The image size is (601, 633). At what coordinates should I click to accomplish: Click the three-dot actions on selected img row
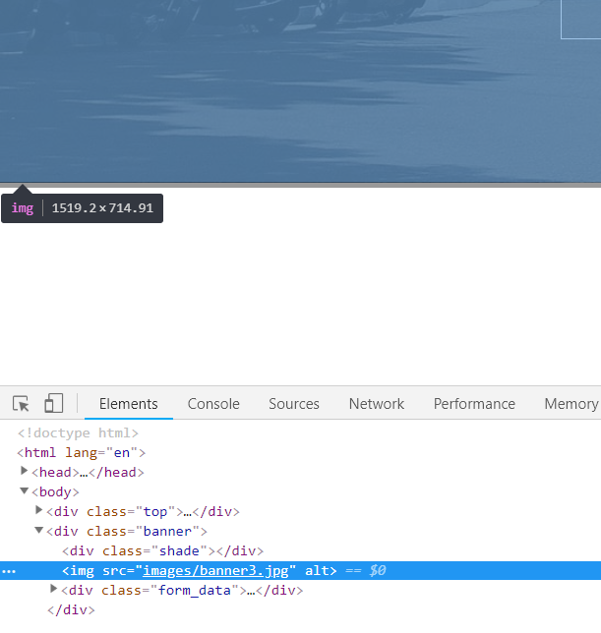tap(9, 571)
